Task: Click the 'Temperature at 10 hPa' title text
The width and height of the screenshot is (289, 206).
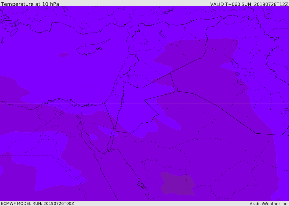Action: pos(30,4)
